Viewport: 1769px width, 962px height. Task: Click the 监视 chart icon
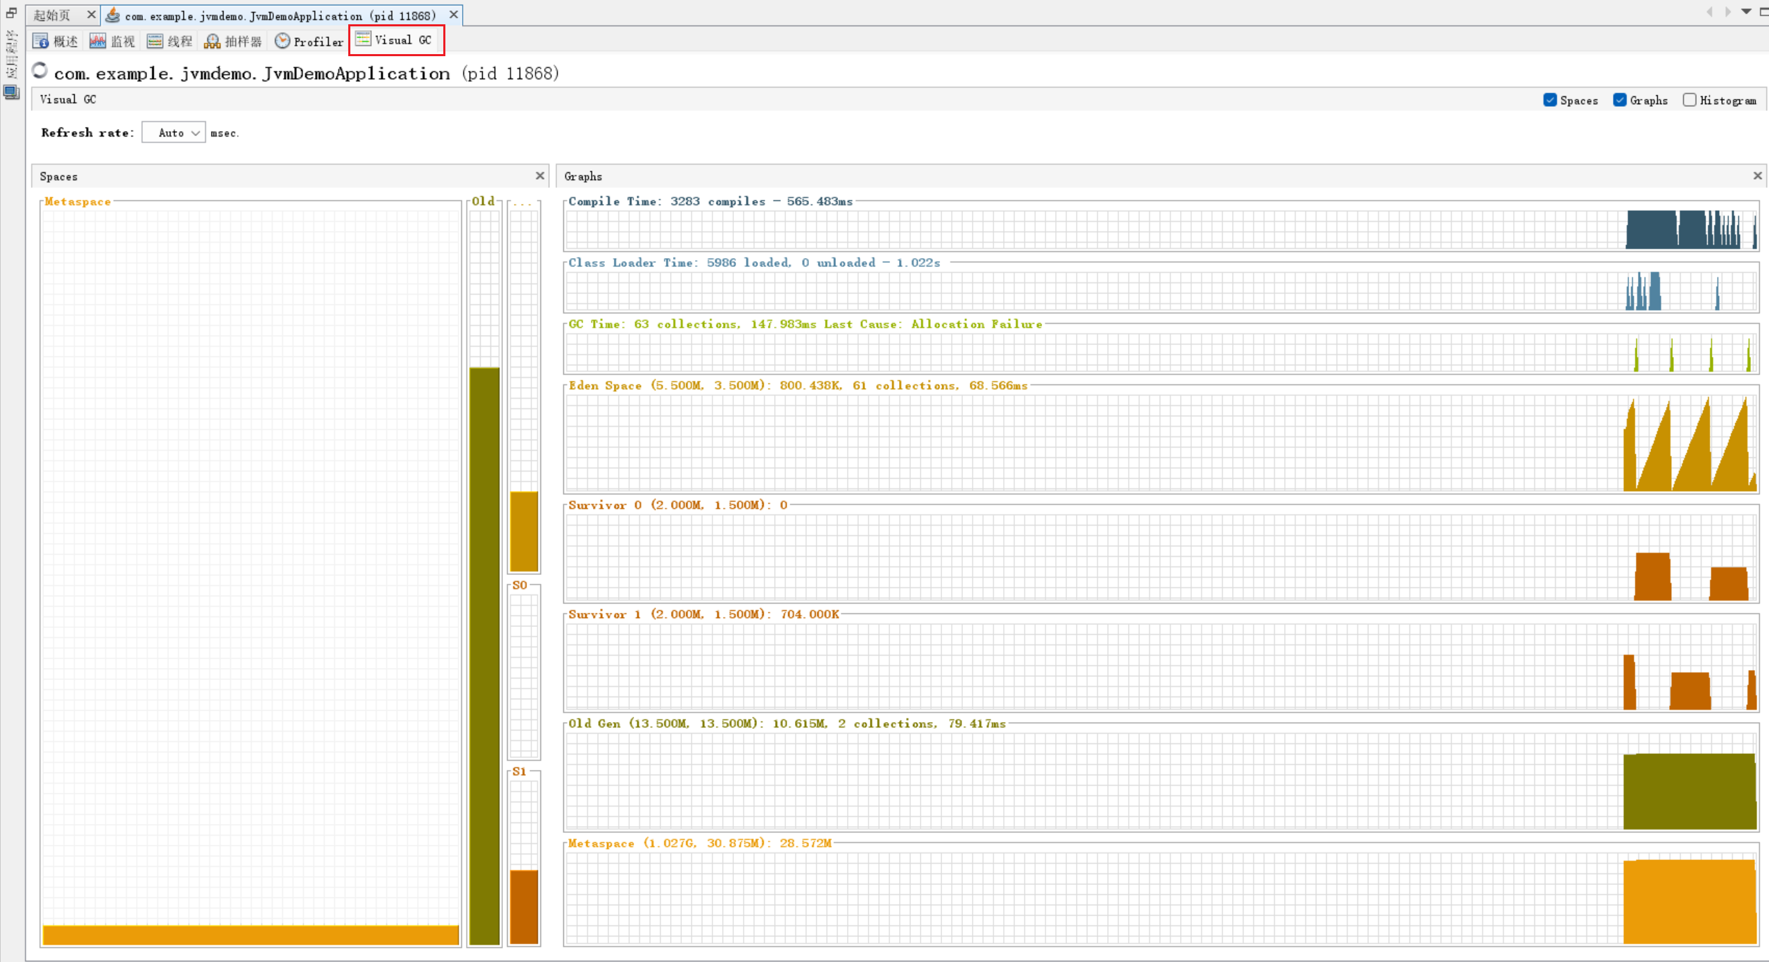97,41
